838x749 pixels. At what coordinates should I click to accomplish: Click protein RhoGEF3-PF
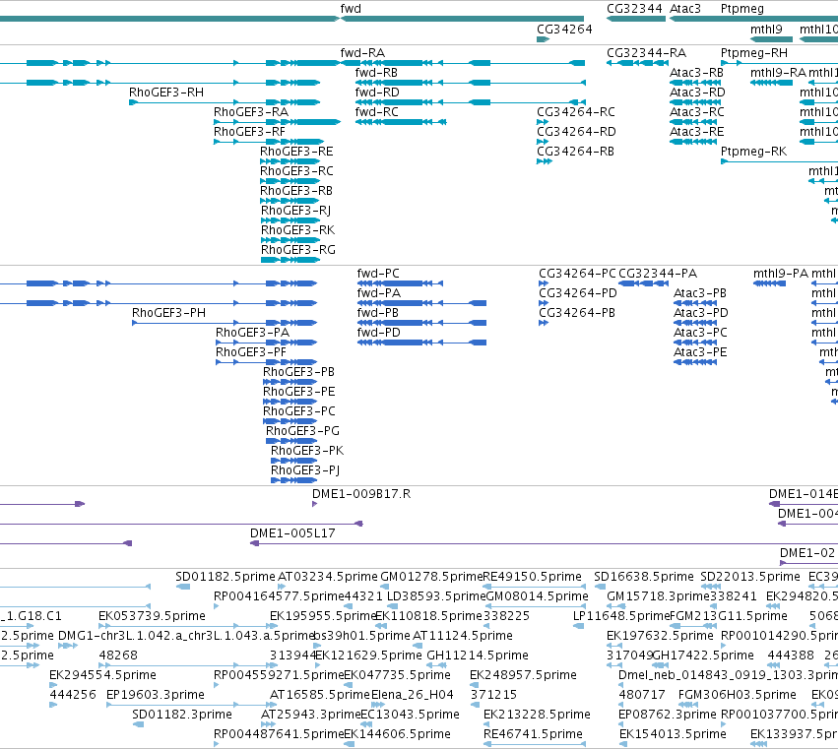[267, 363]
